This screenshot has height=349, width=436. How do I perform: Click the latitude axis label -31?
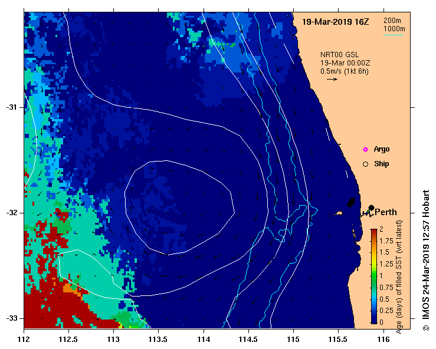[11, 107]
